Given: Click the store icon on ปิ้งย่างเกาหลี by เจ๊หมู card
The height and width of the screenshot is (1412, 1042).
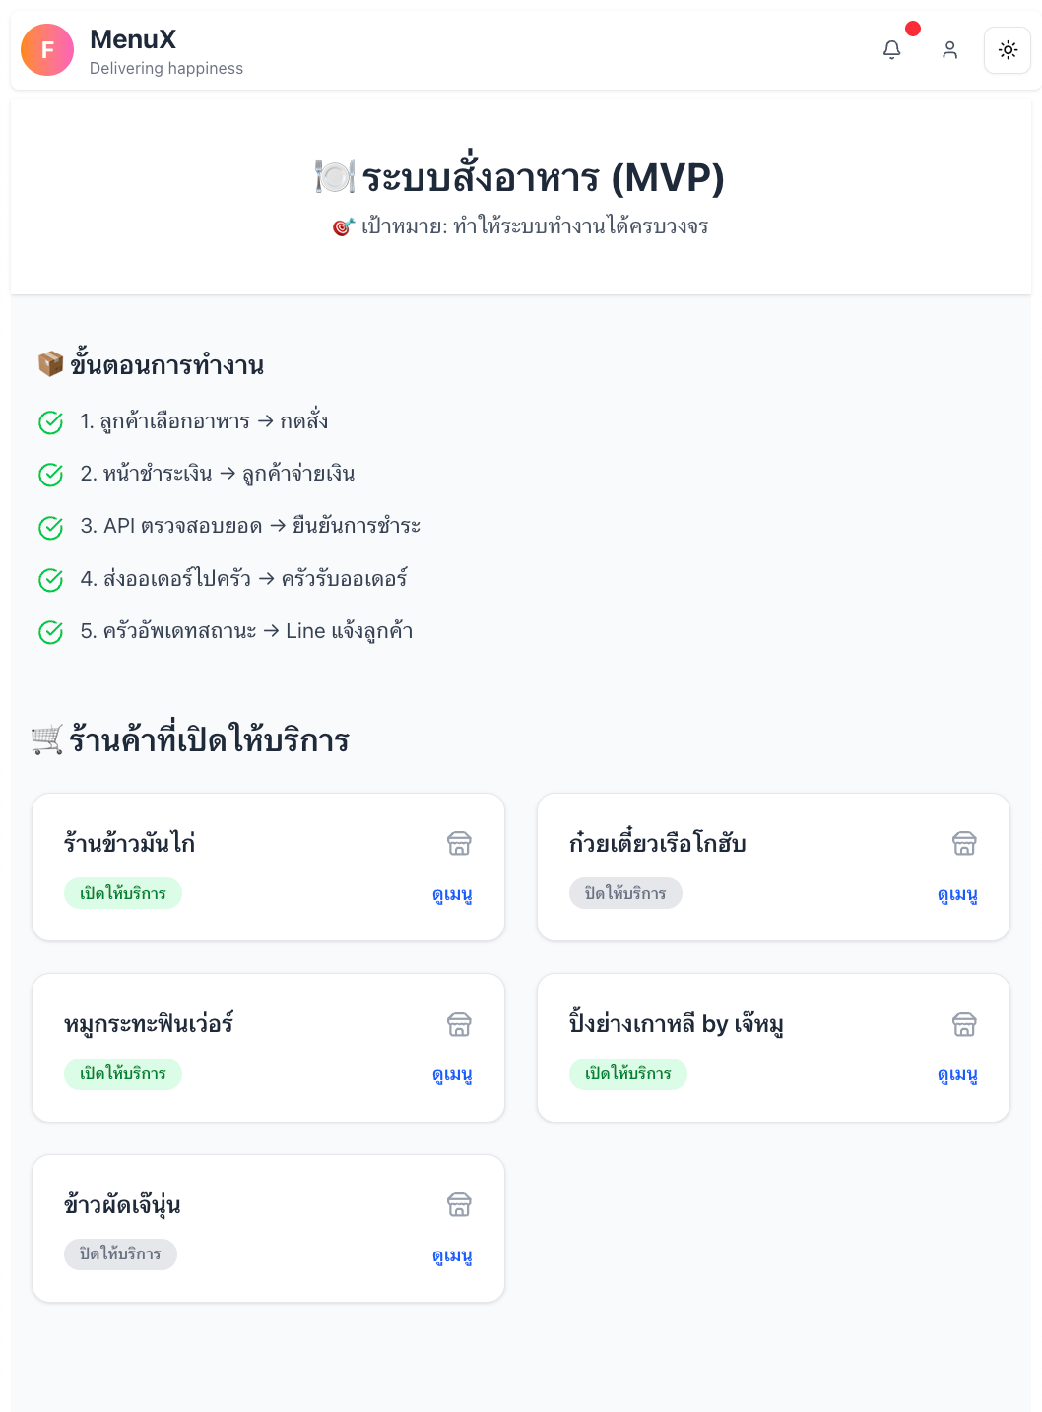Looking at the screenshot, I should tap(964, 1025).
